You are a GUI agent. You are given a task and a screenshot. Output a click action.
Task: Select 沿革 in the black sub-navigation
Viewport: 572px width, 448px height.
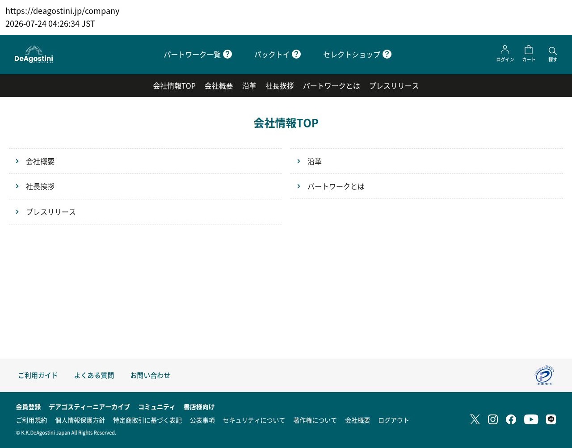pyautogui.click(x=249, y=86)
